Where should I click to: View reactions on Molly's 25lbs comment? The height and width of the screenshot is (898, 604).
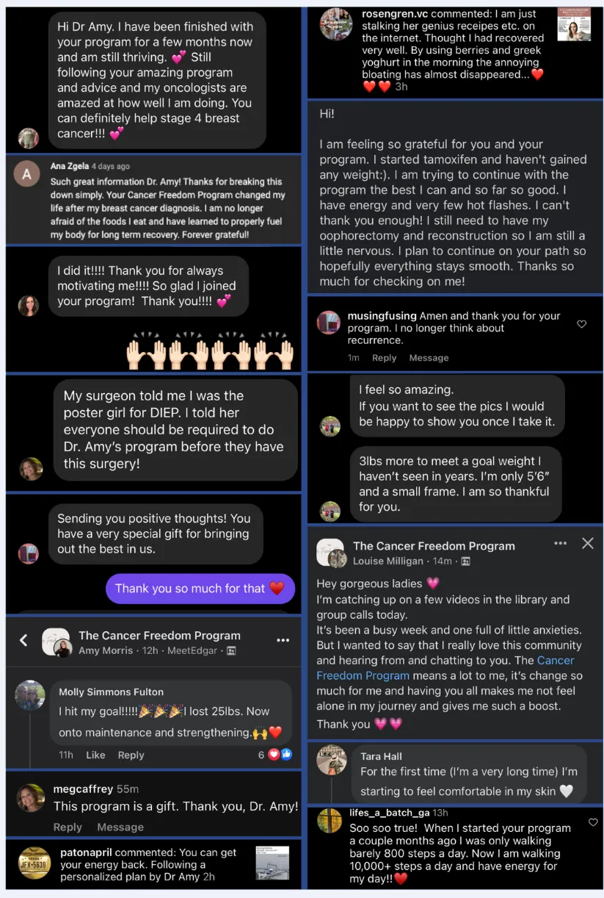click(x=275, y=755)
